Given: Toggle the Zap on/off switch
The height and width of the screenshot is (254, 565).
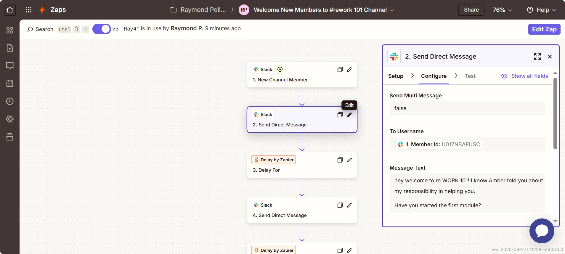Looking at the screenshot, I should tap(102, 29).
